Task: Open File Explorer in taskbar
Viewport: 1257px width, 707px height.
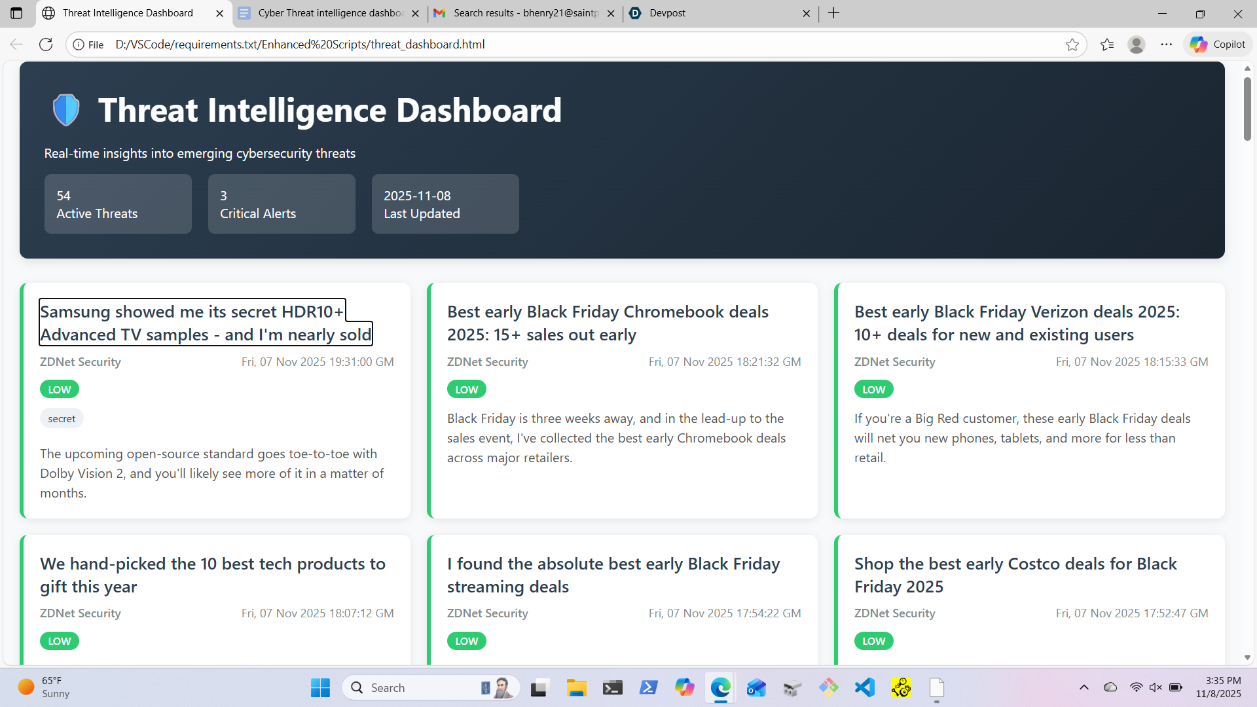Action: 576,687
